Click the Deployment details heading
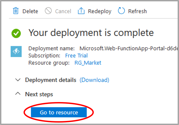179x125 pixels. point(51,80)
